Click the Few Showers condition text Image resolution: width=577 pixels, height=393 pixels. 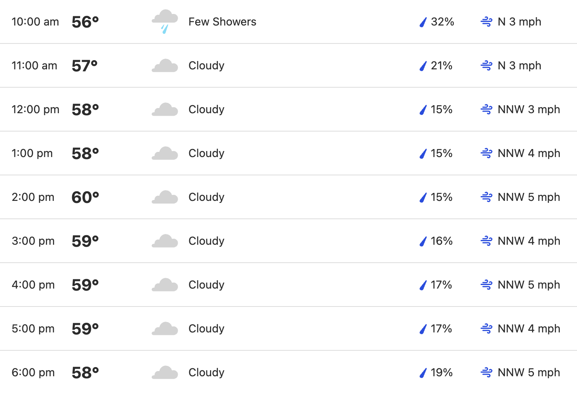222,22
